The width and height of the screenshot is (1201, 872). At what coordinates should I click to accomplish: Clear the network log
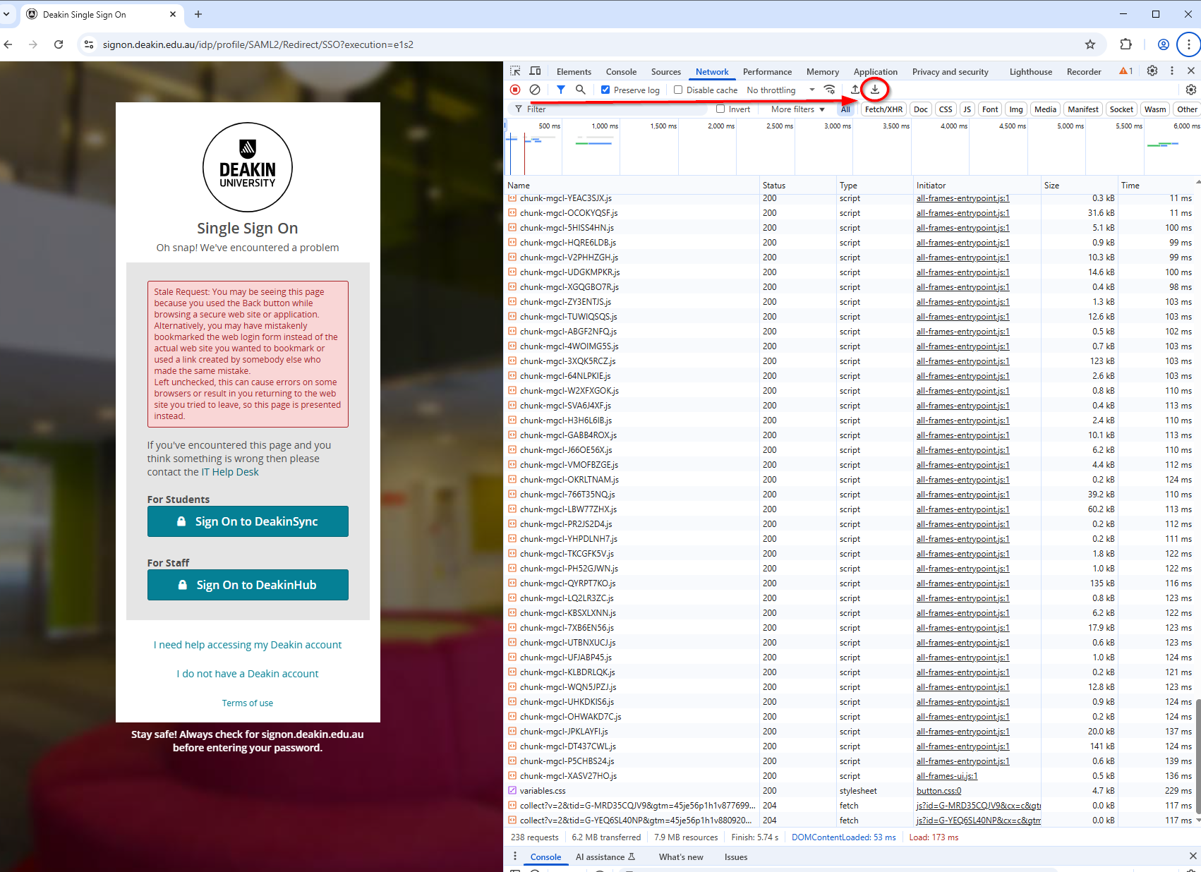pyautogui.click(x=535, y=90)
